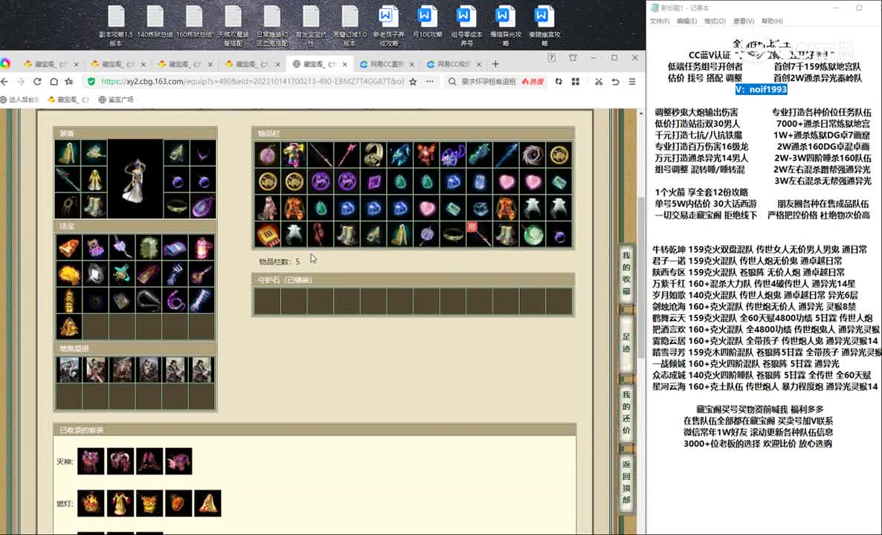The image size is (882, 535).
Task: Click green jade disc in 物品栏
Action: point(532,234)
